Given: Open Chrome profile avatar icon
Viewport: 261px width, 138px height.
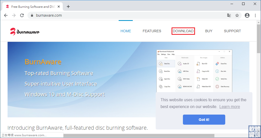Looking at the screenshot, I should click(247, 15).
